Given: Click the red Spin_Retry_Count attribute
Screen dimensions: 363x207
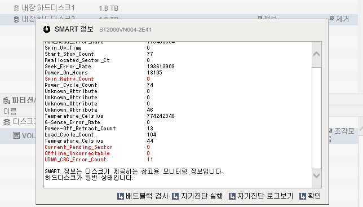Looking at the screenshot, I should (69, 79).
